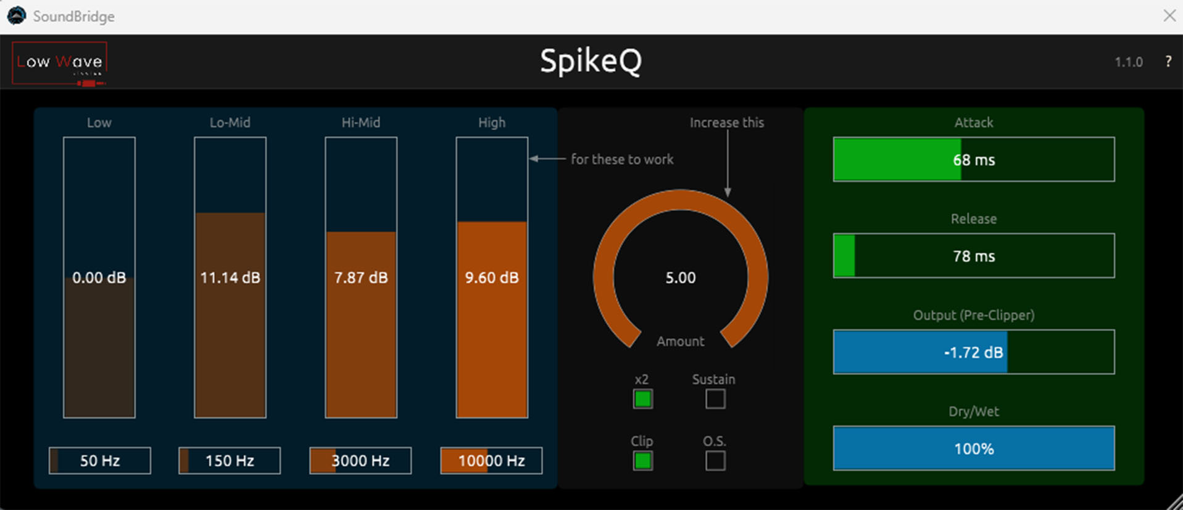The width and height of the screenshot is (1183, 510).
Task: Click the Output (Pre-Clipper) label
Action: point(974,315)
